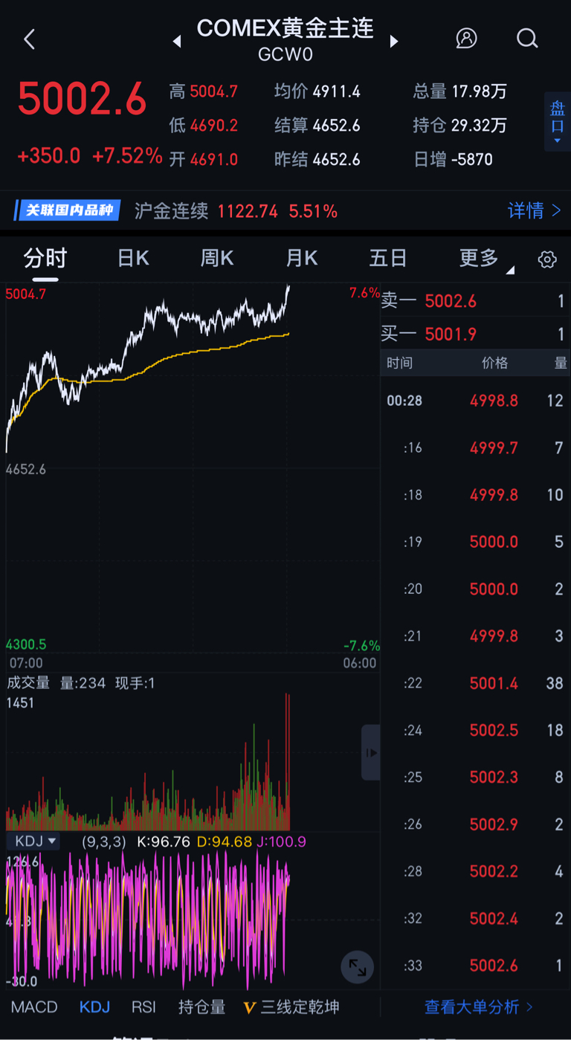The width and height of the screenshot is (571, 1040).
Task: Switch to the 周K tab
Action: tap(217, 259)
